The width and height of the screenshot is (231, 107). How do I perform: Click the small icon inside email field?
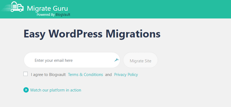pyautogui.click(x=117, y=60)
